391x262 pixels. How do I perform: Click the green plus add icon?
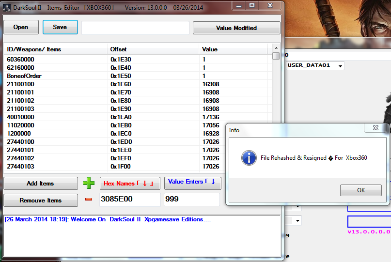[x=88, y=183]
